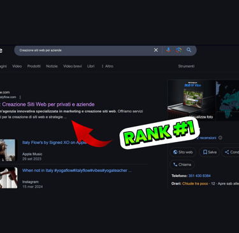
Task: Open Google Lens image search icon
Action: coord(178,50)
